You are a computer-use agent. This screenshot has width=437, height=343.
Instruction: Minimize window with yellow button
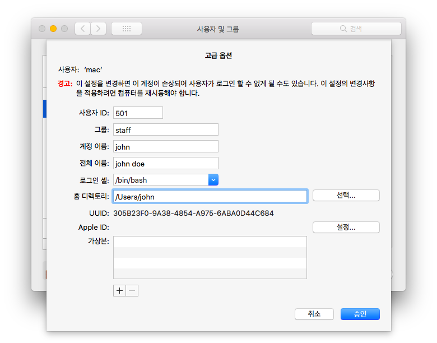(53, 29)
